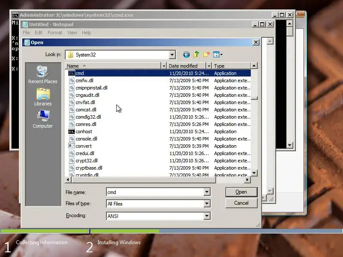Viewport: 343px width, 257px height.
Task: Click the horizontal scroll left arrow
Action: [68, 179]
